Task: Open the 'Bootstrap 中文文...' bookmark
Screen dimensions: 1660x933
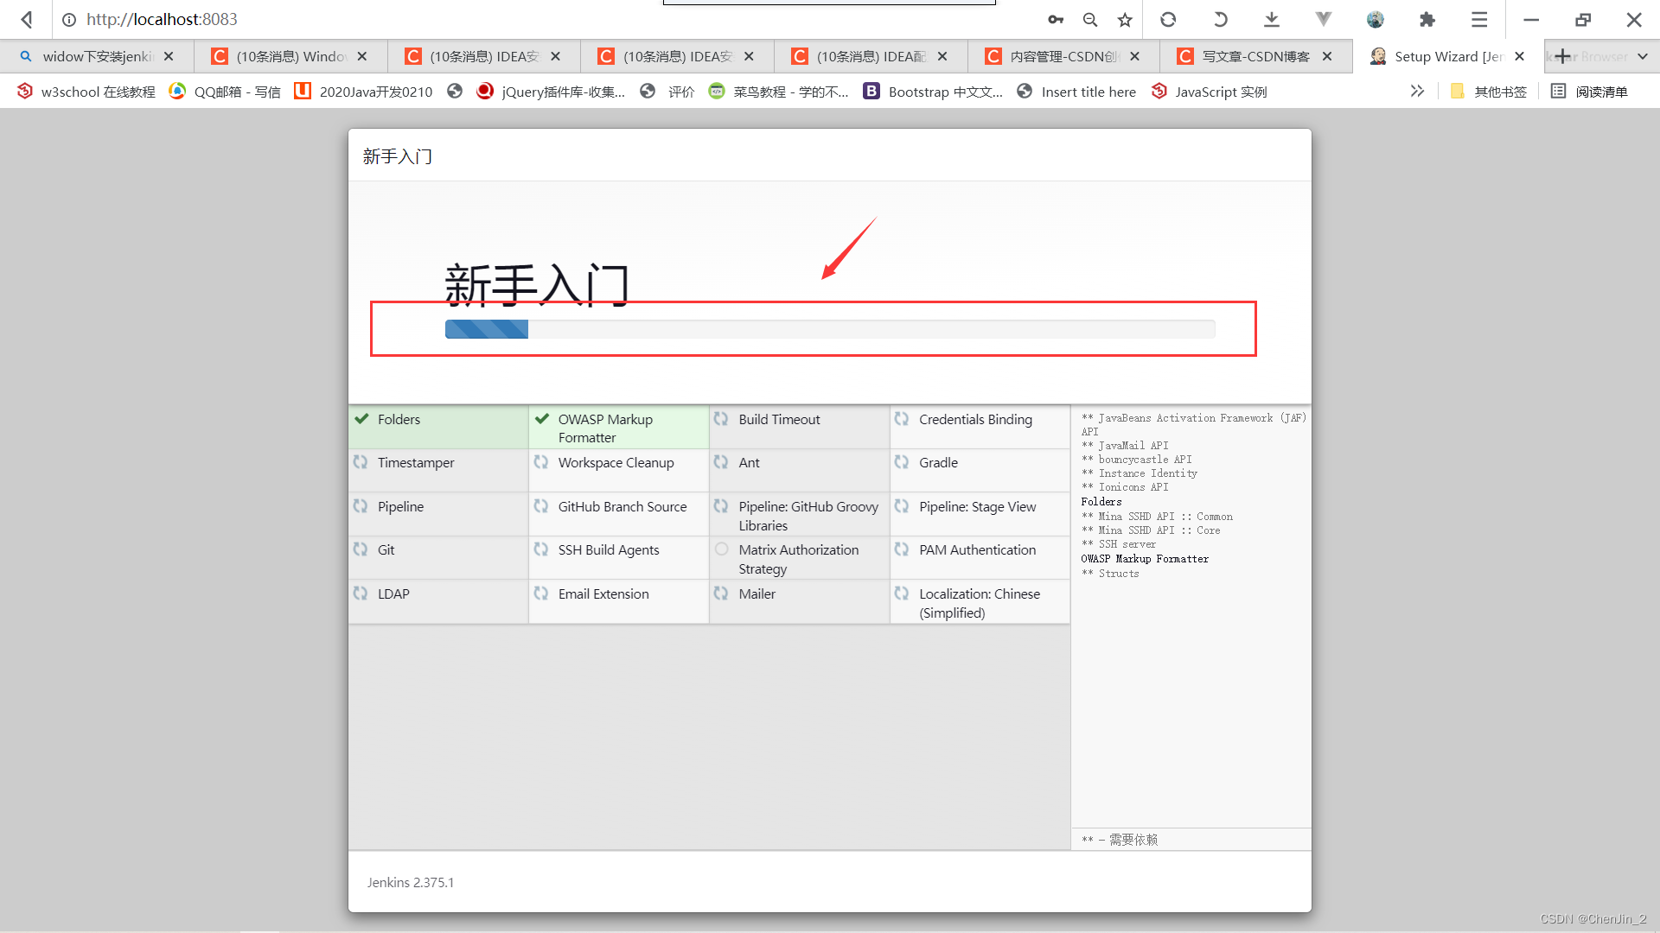Action: pos(934,92)
